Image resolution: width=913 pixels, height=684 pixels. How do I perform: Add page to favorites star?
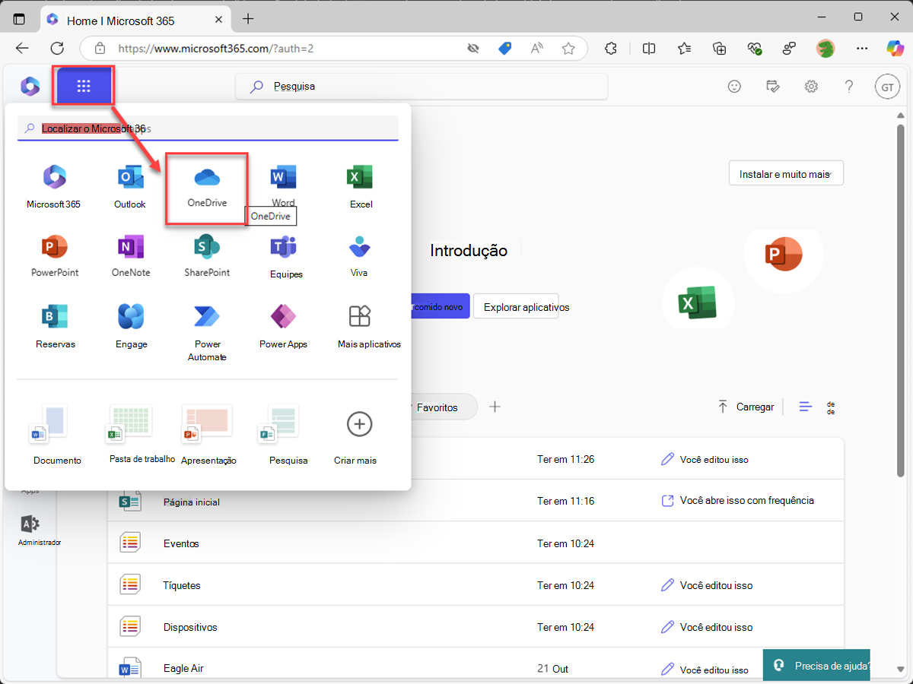[x=568, y=49]
